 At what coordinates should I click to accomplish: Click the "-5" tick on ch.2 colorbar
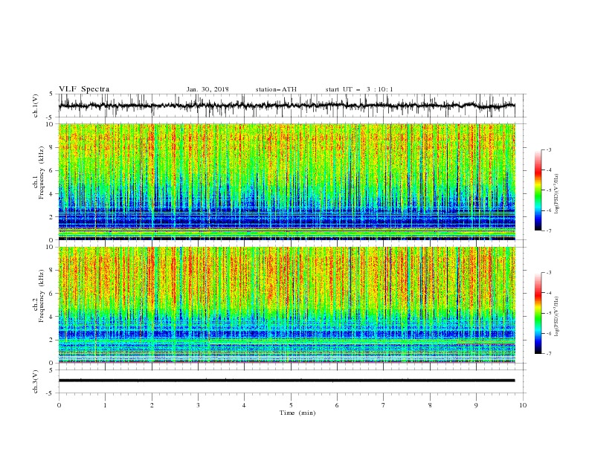(x=549, y=313)
